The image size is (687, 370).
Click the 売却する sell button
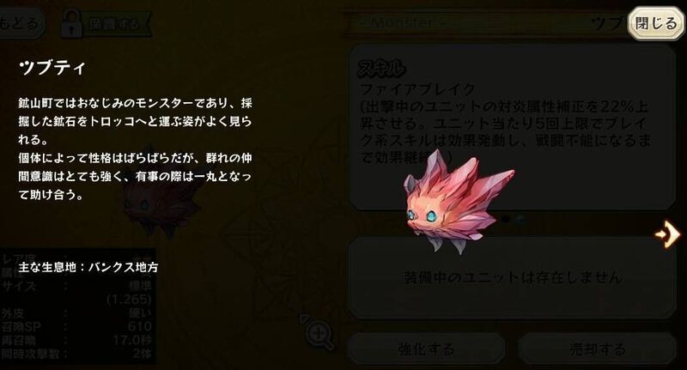(x=598, y=349)
